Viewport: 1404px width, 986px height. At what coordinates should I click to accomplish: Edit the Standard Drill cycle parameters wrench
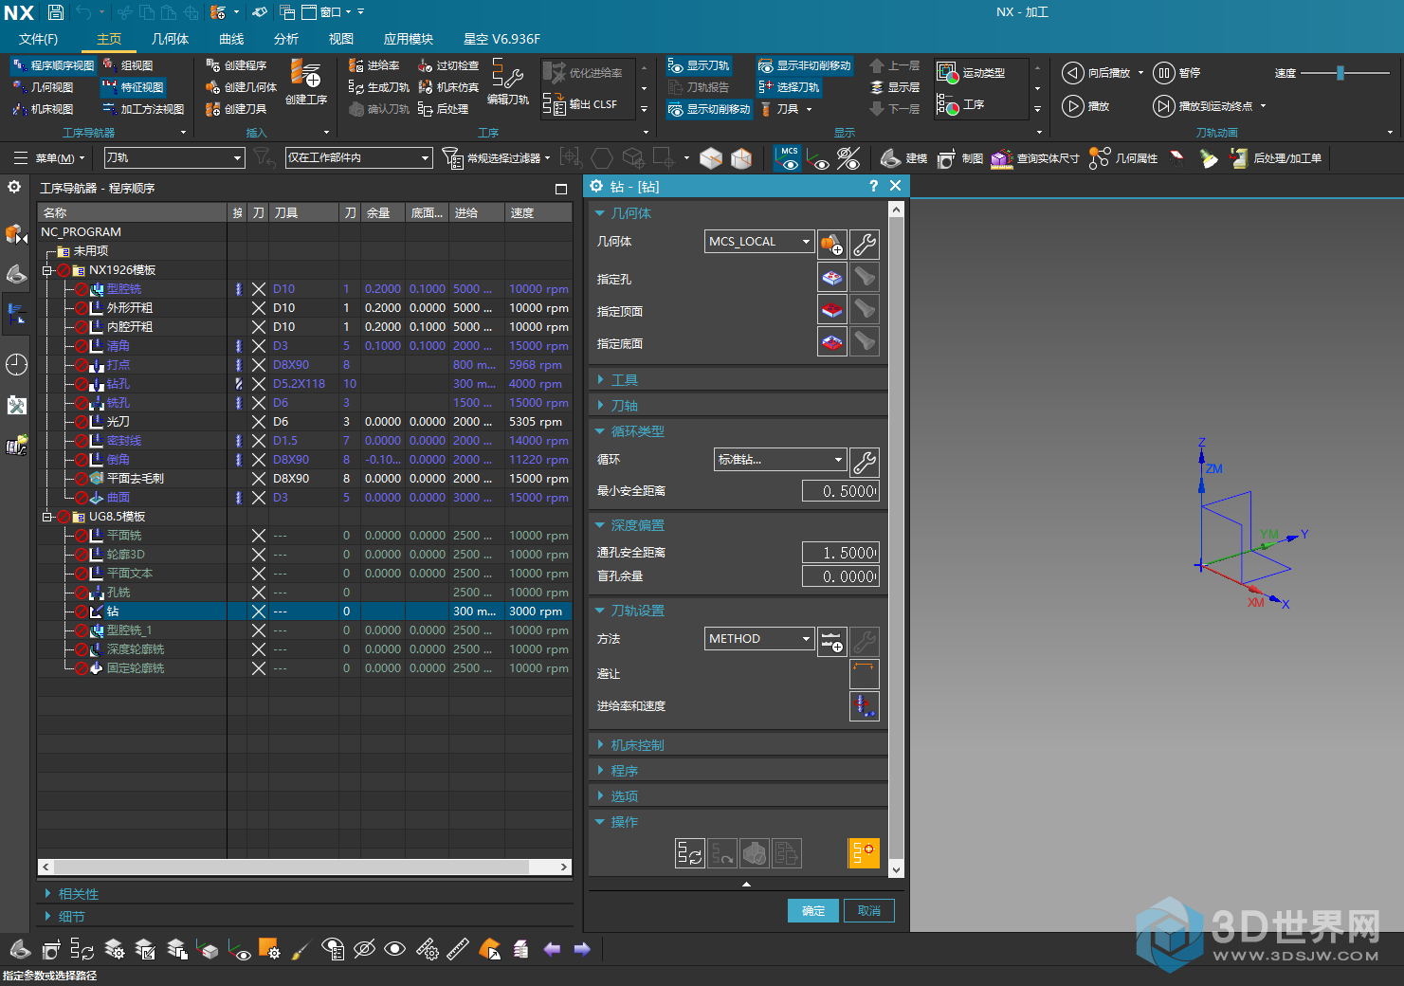point(865,462)
